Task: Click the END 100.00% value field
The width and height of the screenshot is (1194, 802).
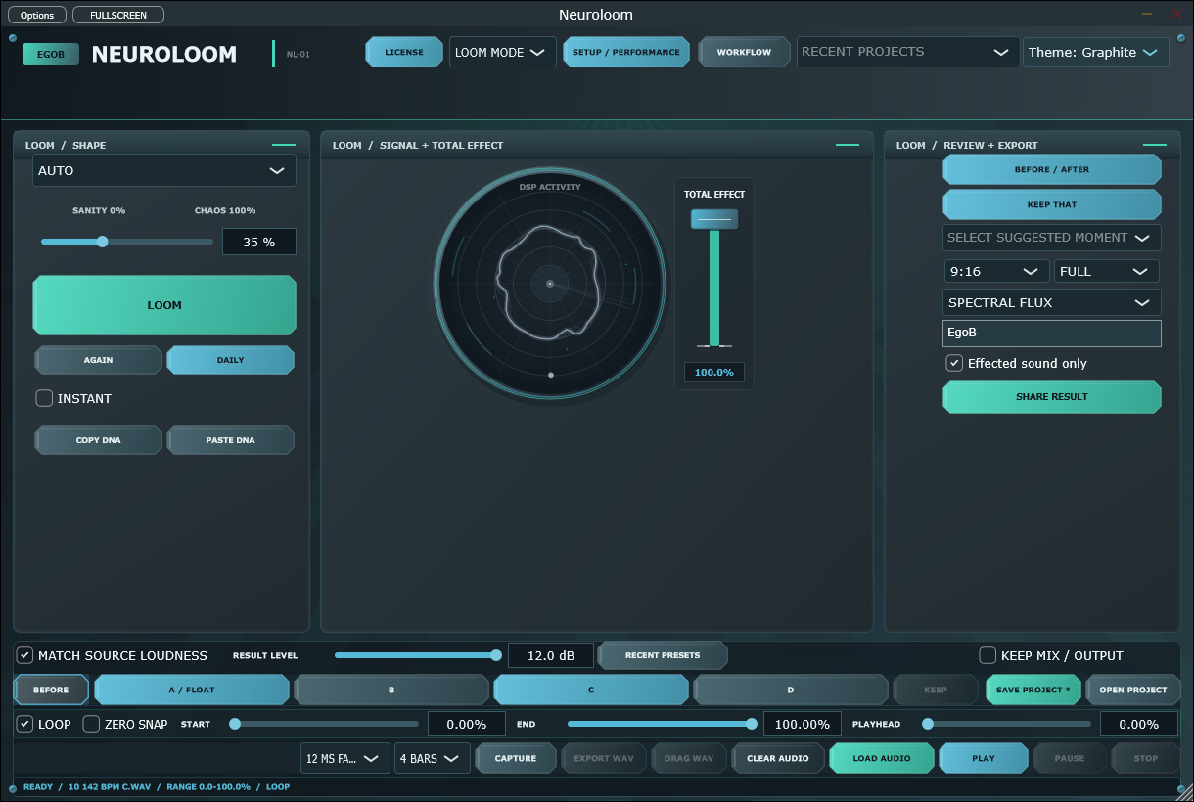Action: point(801,724)
